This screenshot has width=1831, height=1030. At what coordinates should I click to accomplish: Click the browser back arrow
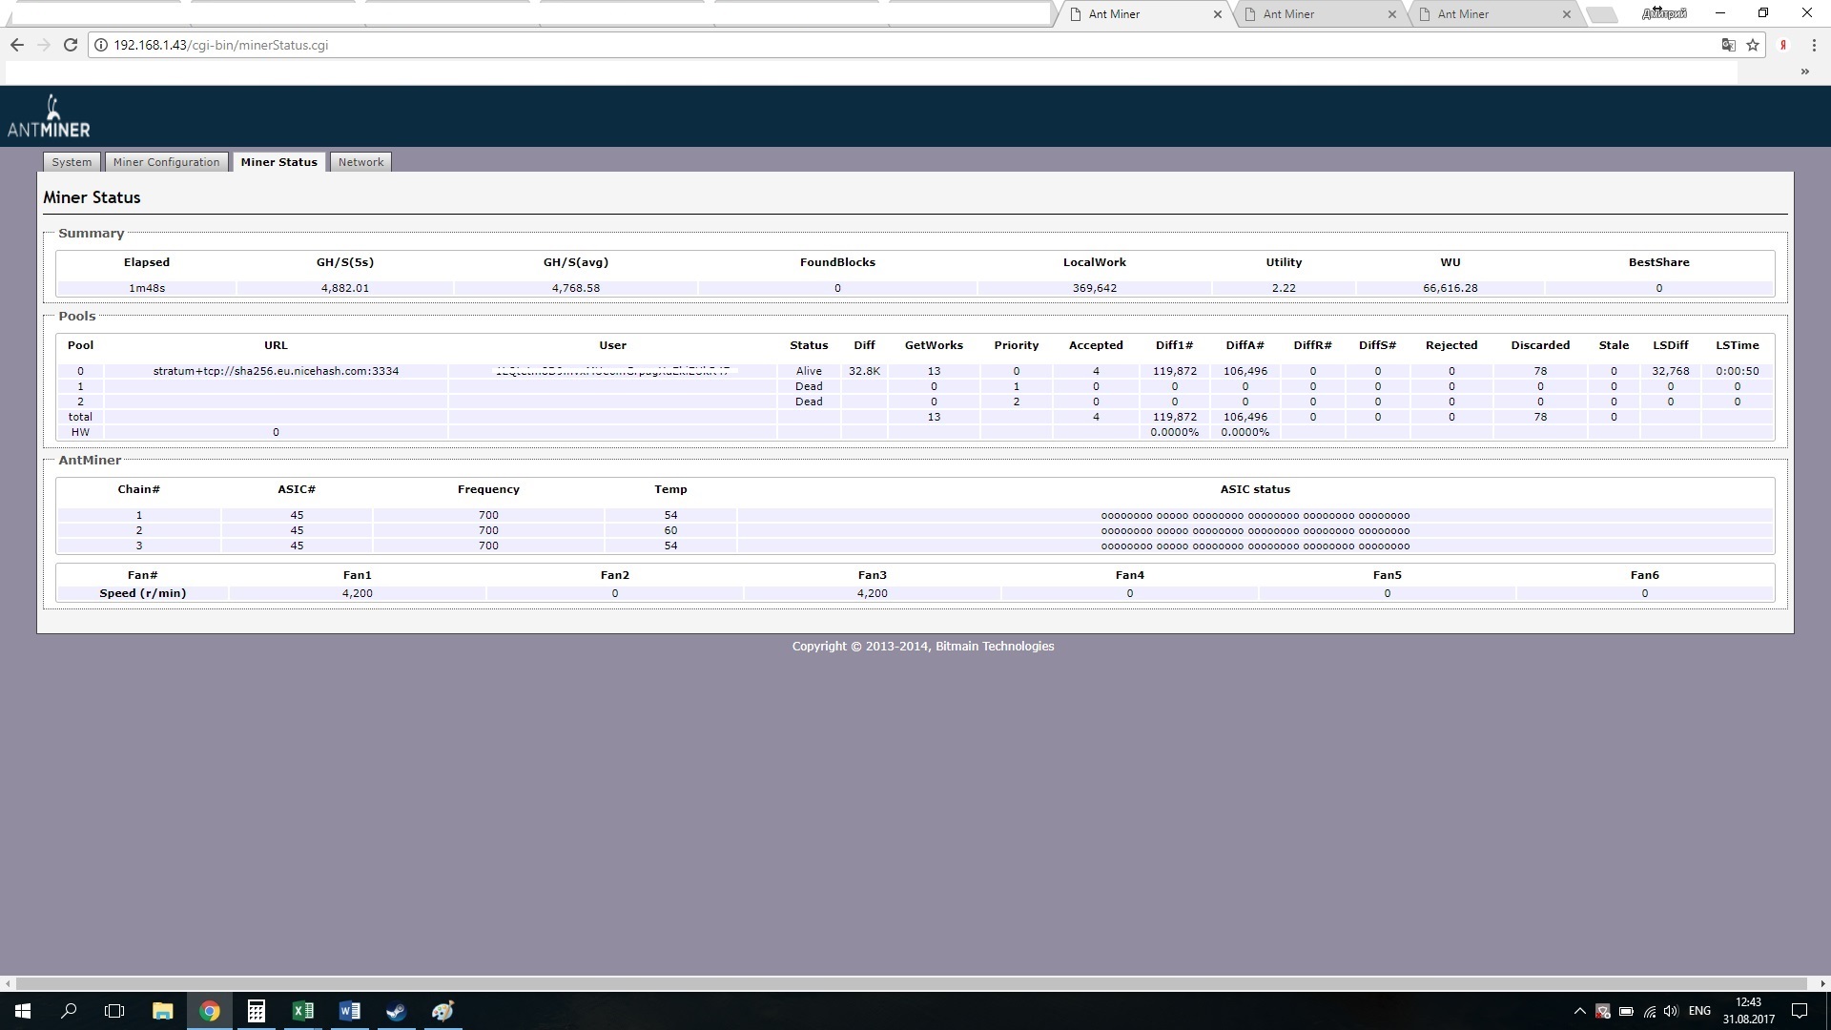point(17,45)
